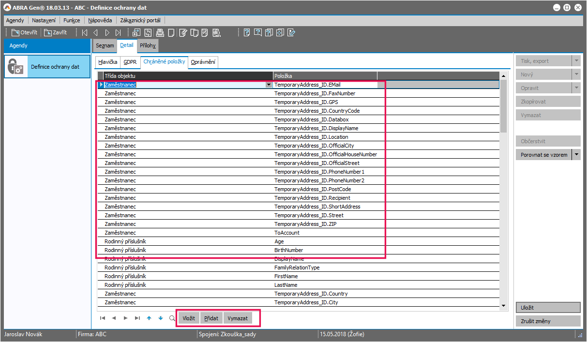Click the Uložit button to save
The image size is (587, 342).
[x=548, y=308]
